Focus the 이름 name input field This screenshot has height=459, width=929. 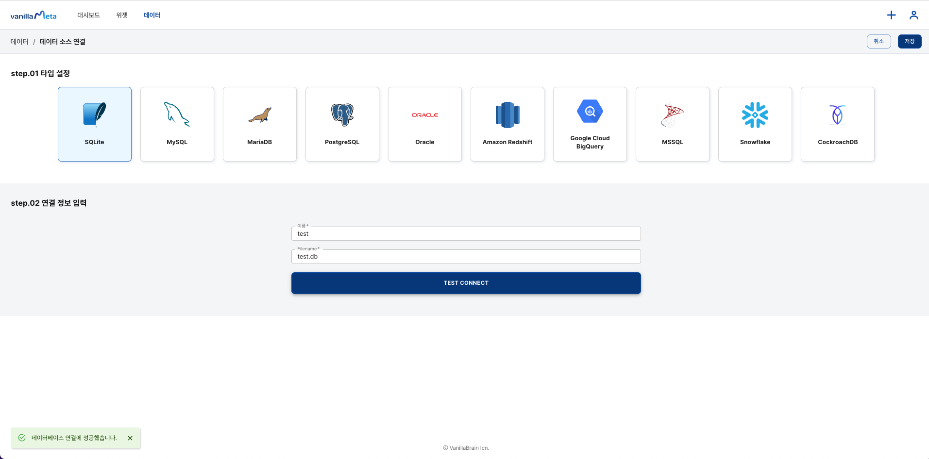(466, 234)
